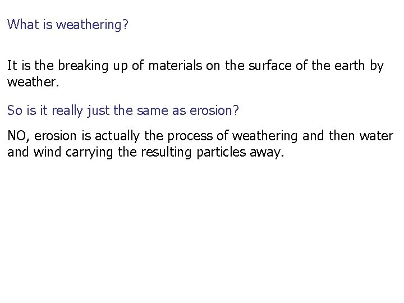Click the word 'NO,' starting the answer
Screen dimensions: 404x303
pos(19,136)
